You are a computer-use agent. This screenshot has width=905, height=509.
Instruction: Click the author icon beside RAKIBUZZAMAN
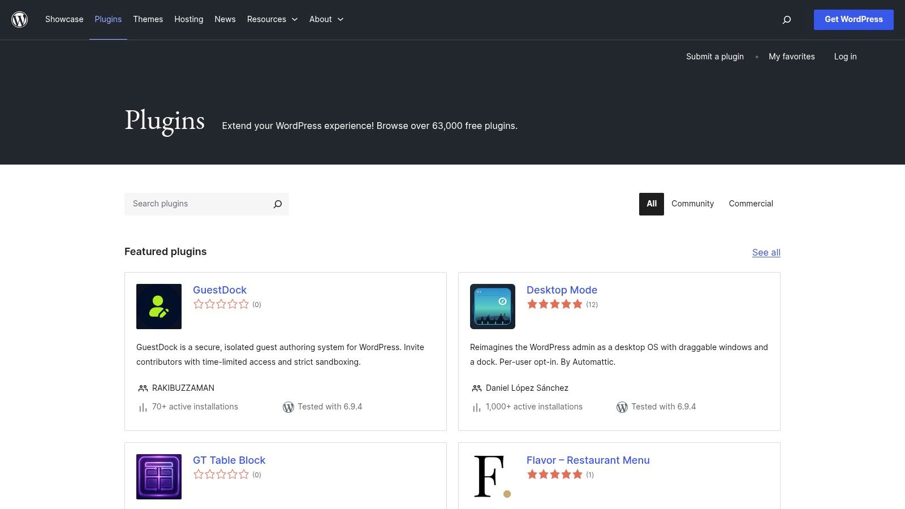point(143,388)
